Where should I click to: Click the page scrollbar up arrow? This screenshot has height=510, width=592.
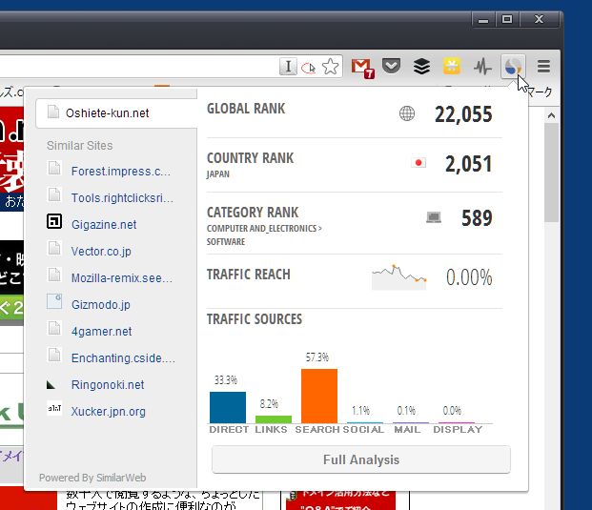coord(551,115)
